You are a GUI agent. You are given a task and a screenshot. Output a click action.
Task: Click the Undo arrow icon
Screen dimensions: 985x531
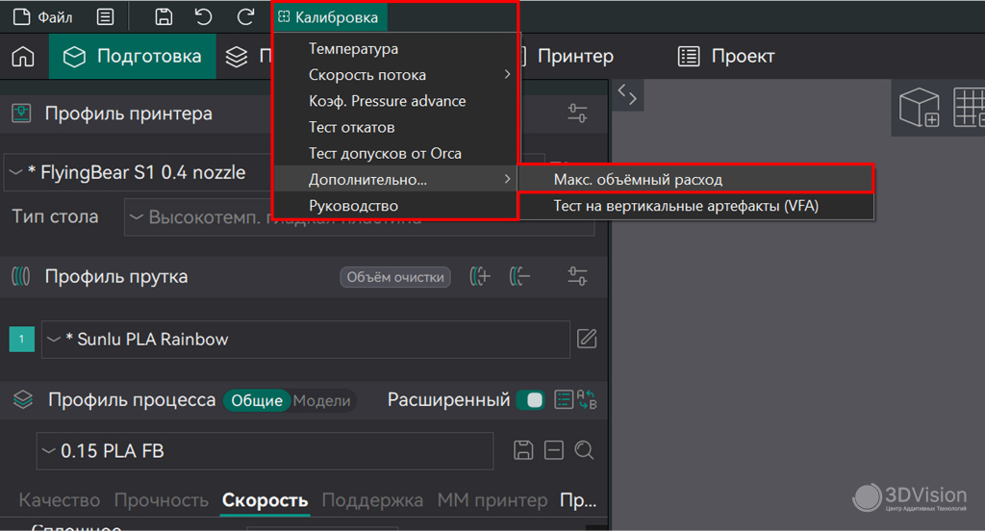[x=204, y=16]
